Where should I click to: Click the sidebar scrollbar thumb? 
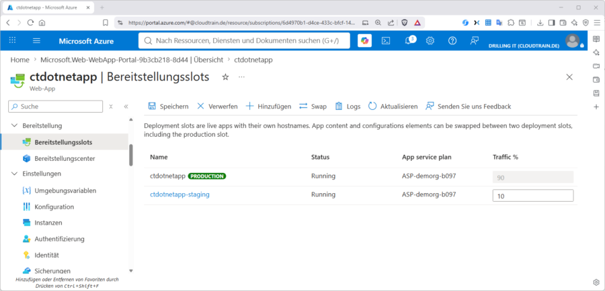[131, 155]
